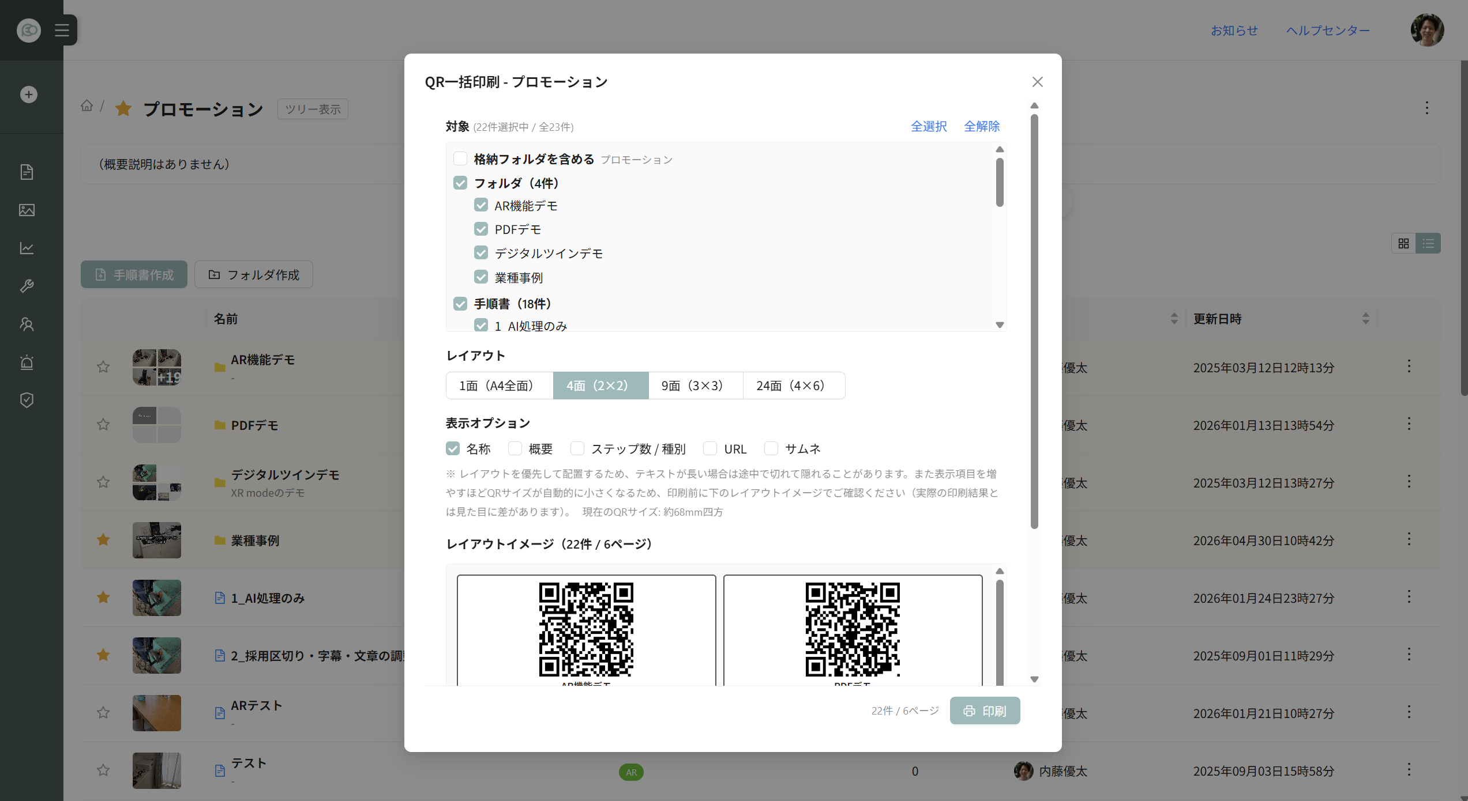Open the page options kebab menu
The image size is (1468, 801).
[1427, 108]
